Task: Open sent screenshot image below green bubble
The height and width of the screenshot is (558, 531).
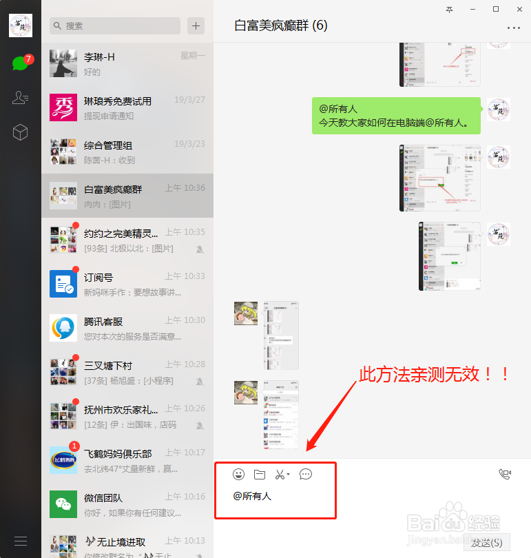Action: point(439,178)
